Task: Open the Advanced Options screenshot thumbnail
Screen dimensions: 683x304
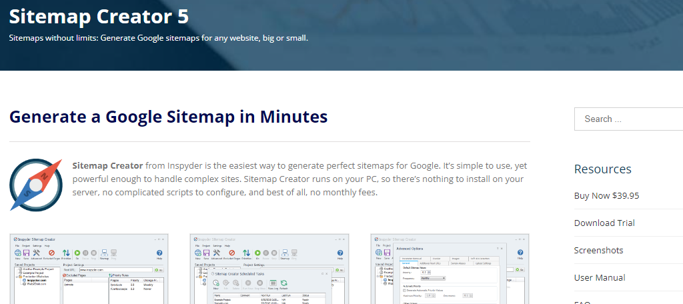Action: pos(450,269)
